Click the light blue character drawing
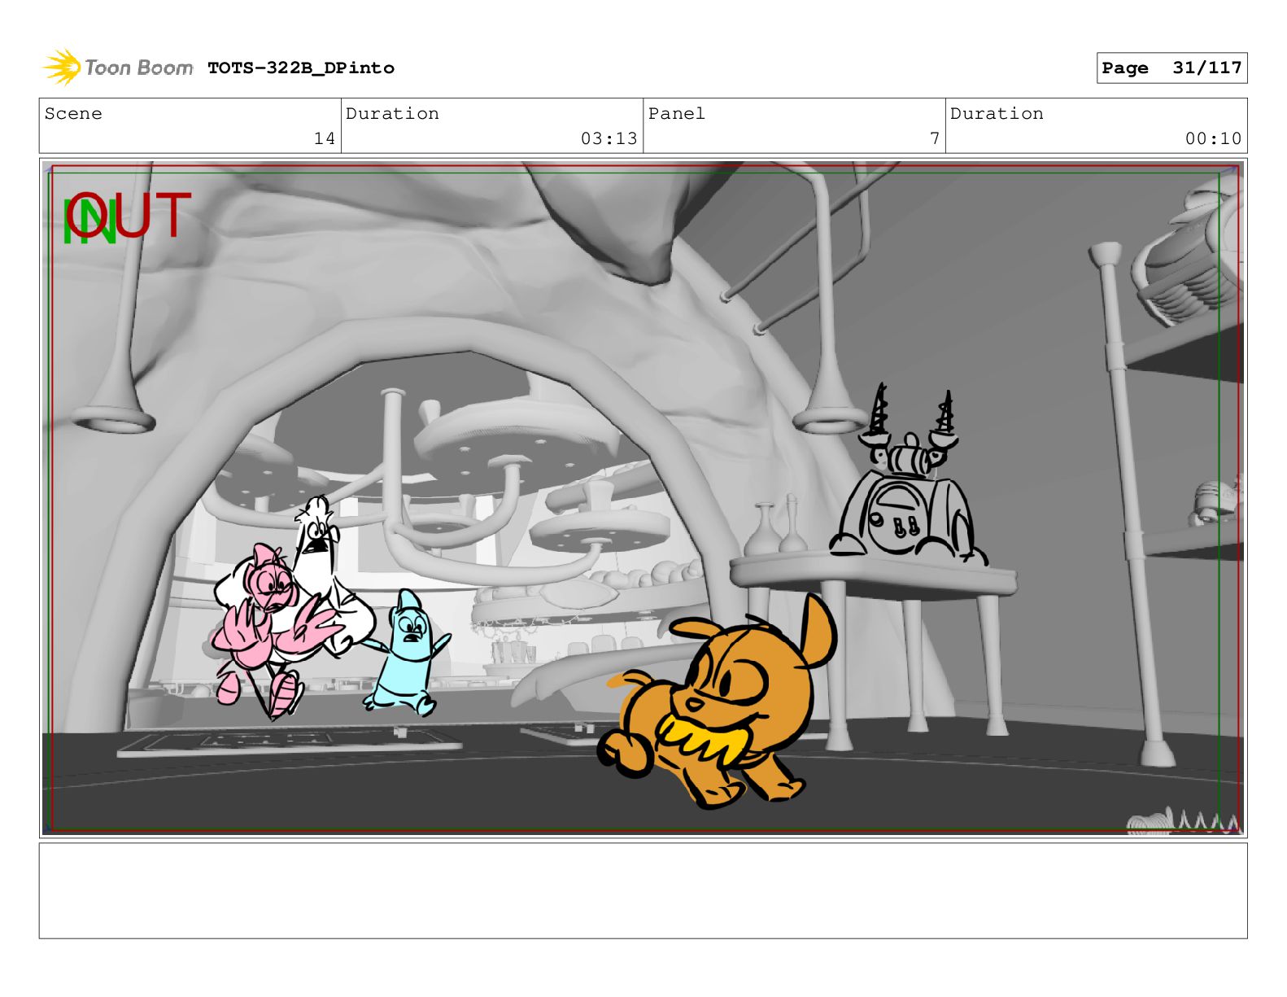The height and width of the screenshot is (997, 1287). pyautogui.click(x=408, y=654)
